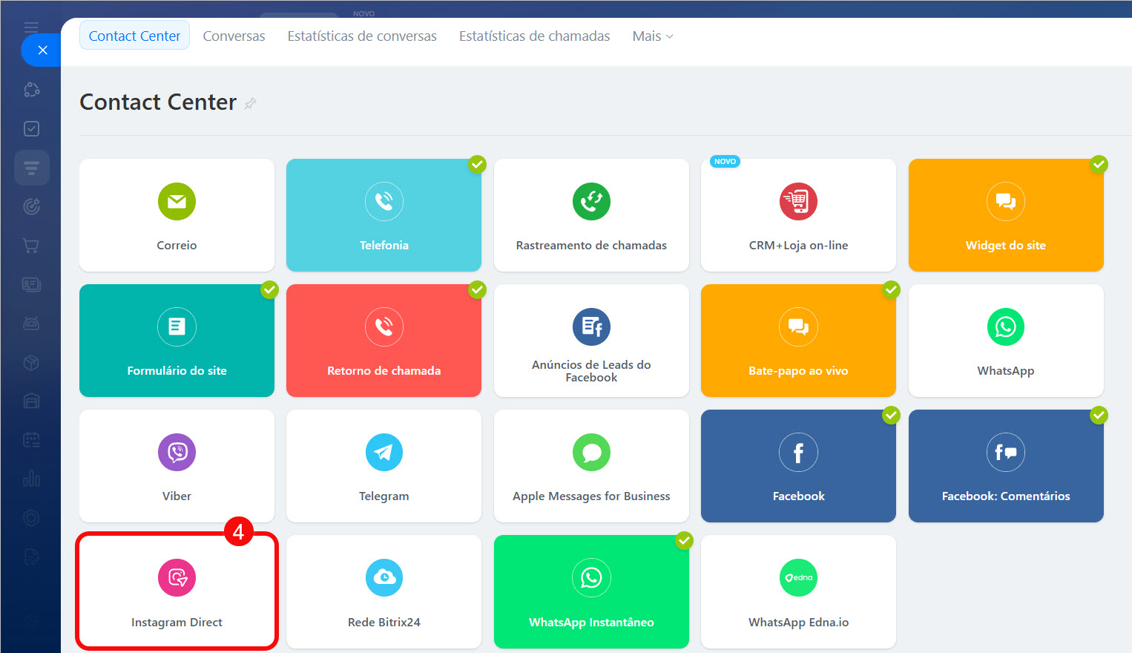Image resolution: width=1132 pixels, height=653 pixels.
Task: Click the WhatsApp Edna.io icon
Action: coord(798,577)
